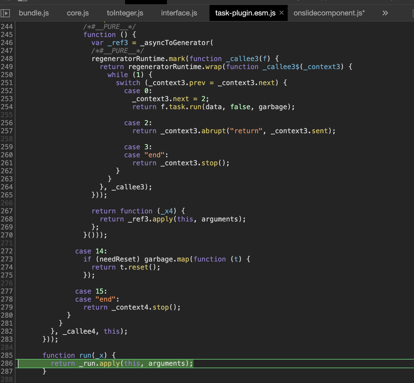Screen dimensions: 414x383
Task: Select the while keyword on line 250
Action: 118,75
